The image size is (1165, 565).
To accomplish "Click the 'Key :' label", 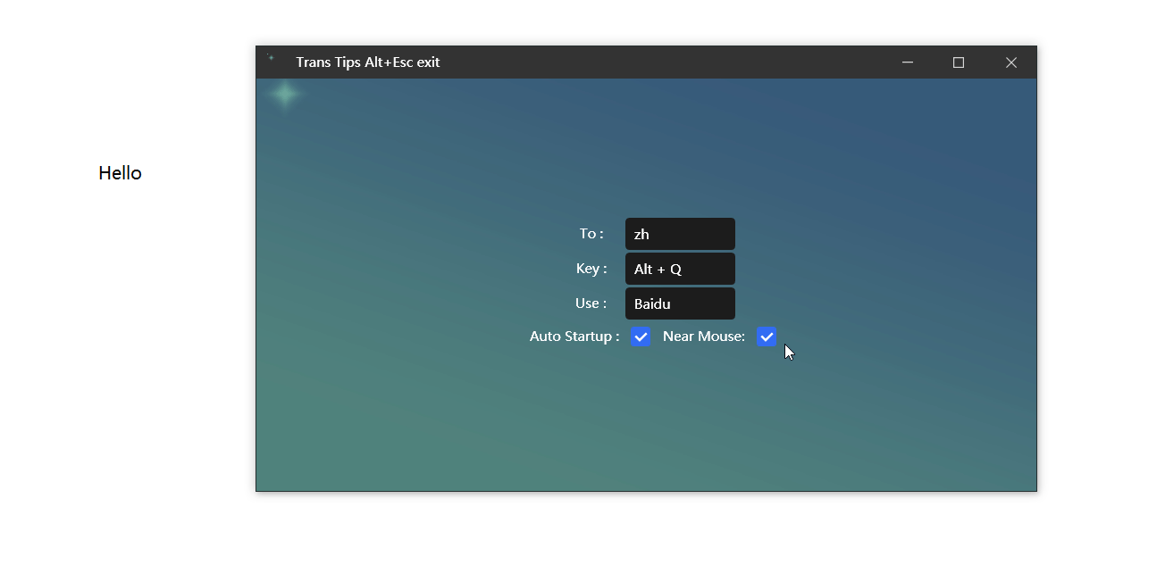I will click(x=591, y=269).
